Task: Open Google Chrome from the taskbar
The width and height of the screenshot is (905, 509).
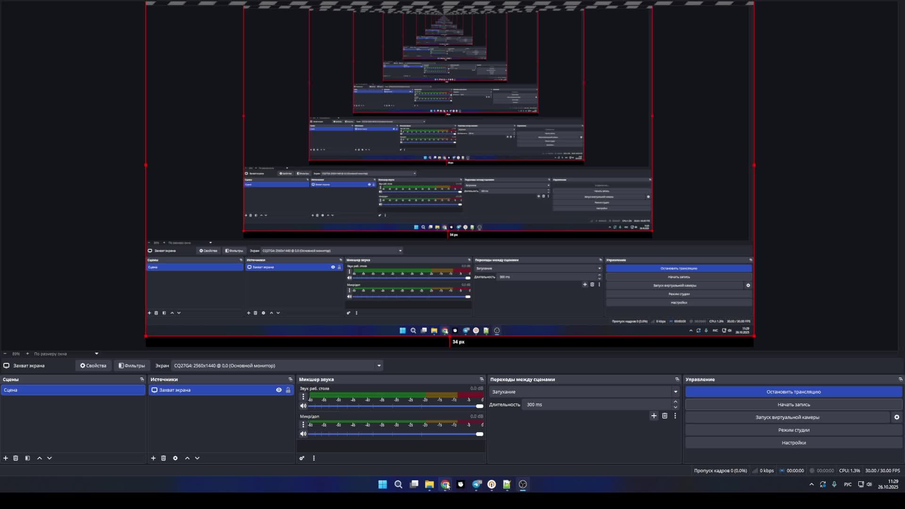Action: (x=445, y=484)
